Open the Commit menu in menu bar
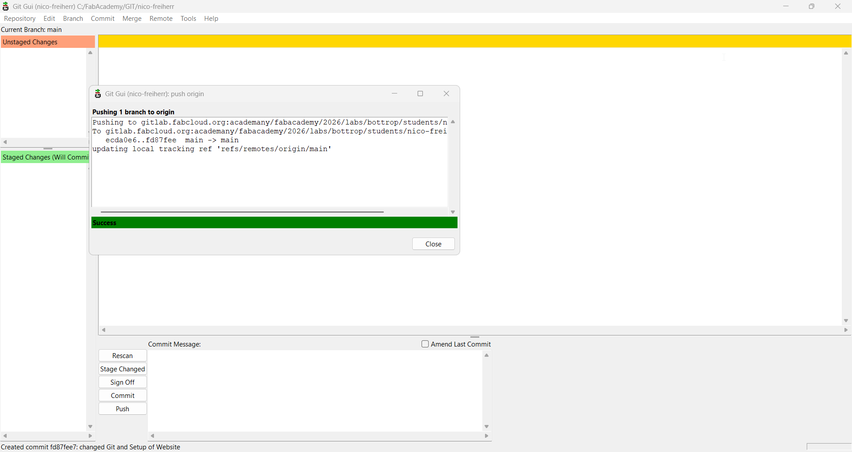The width and height of the screenshot is (852, 452). (x=103, y=19)
